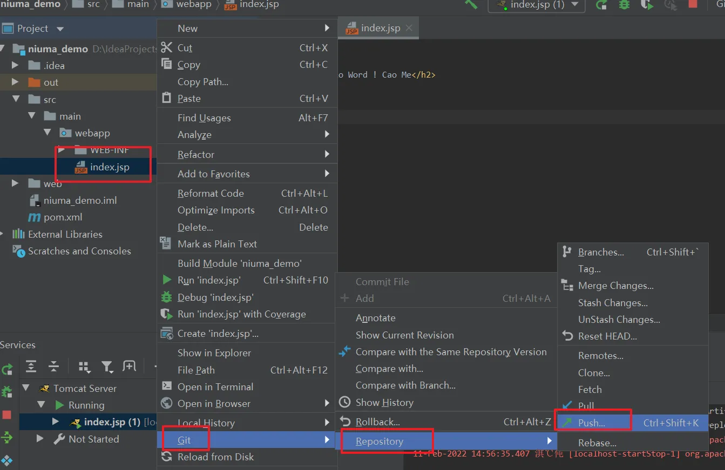The width and height of the screenshot is (725, 470).
Task: Choose Debug 'index.jsp' menu entry
Action: (247, 297)
